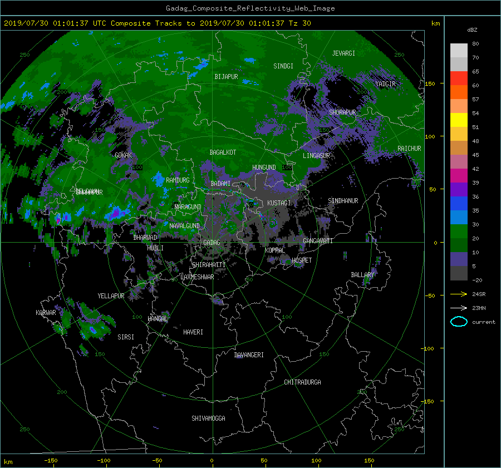Click the 'dBZ' legend heading
501x468 pixels.
point(472,29)
